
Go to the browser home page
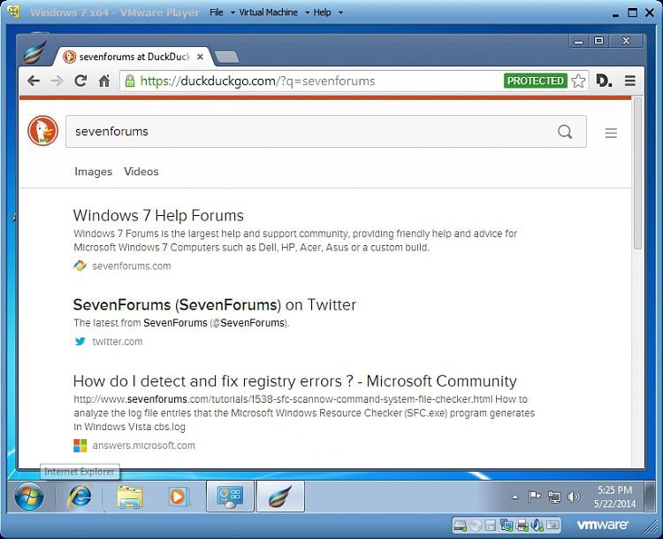pos(104,81)
